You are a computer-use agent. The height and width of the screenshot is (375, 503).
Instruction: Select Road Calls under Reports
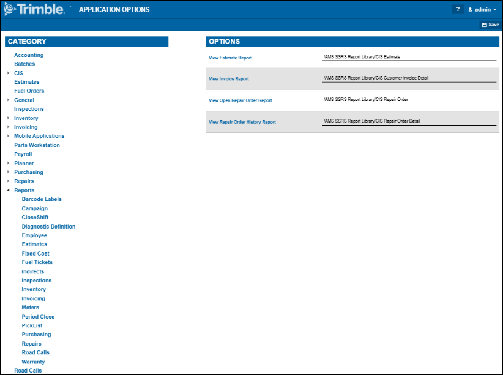[35, 352]
